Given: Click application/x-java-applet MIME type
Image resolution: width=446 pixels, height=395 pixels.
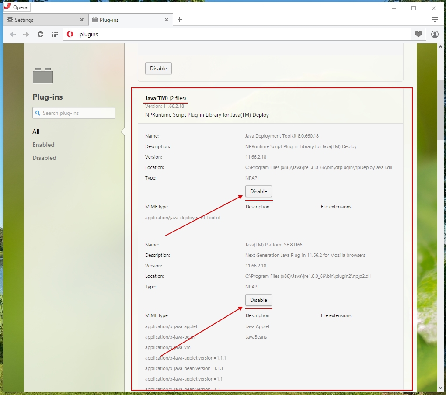Looking at the screenshot, I should click(x=171, y=326).
